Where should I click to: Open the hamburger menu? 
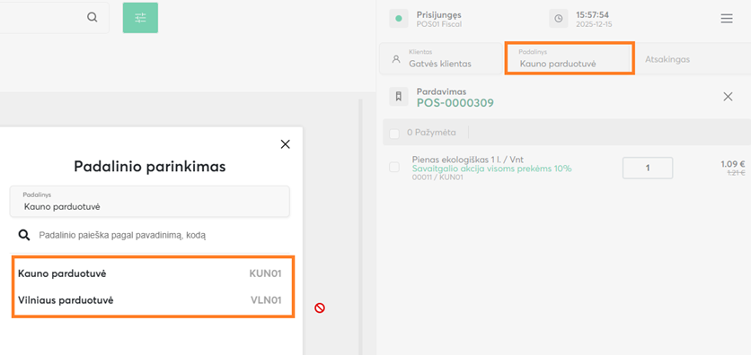click(x=727, y=19)
